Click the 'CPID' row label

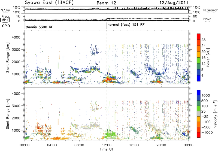(6, 26)
